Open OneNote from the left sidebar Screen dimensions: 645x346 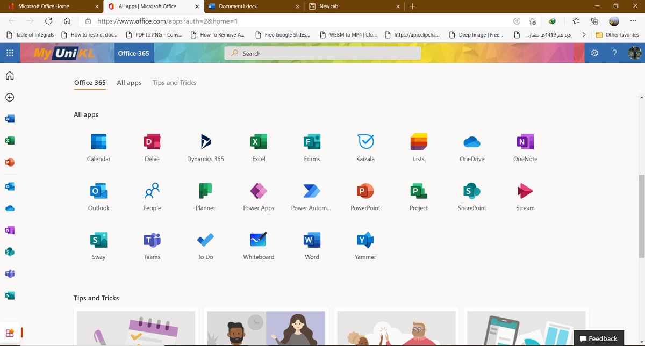(x=10, y=230)
